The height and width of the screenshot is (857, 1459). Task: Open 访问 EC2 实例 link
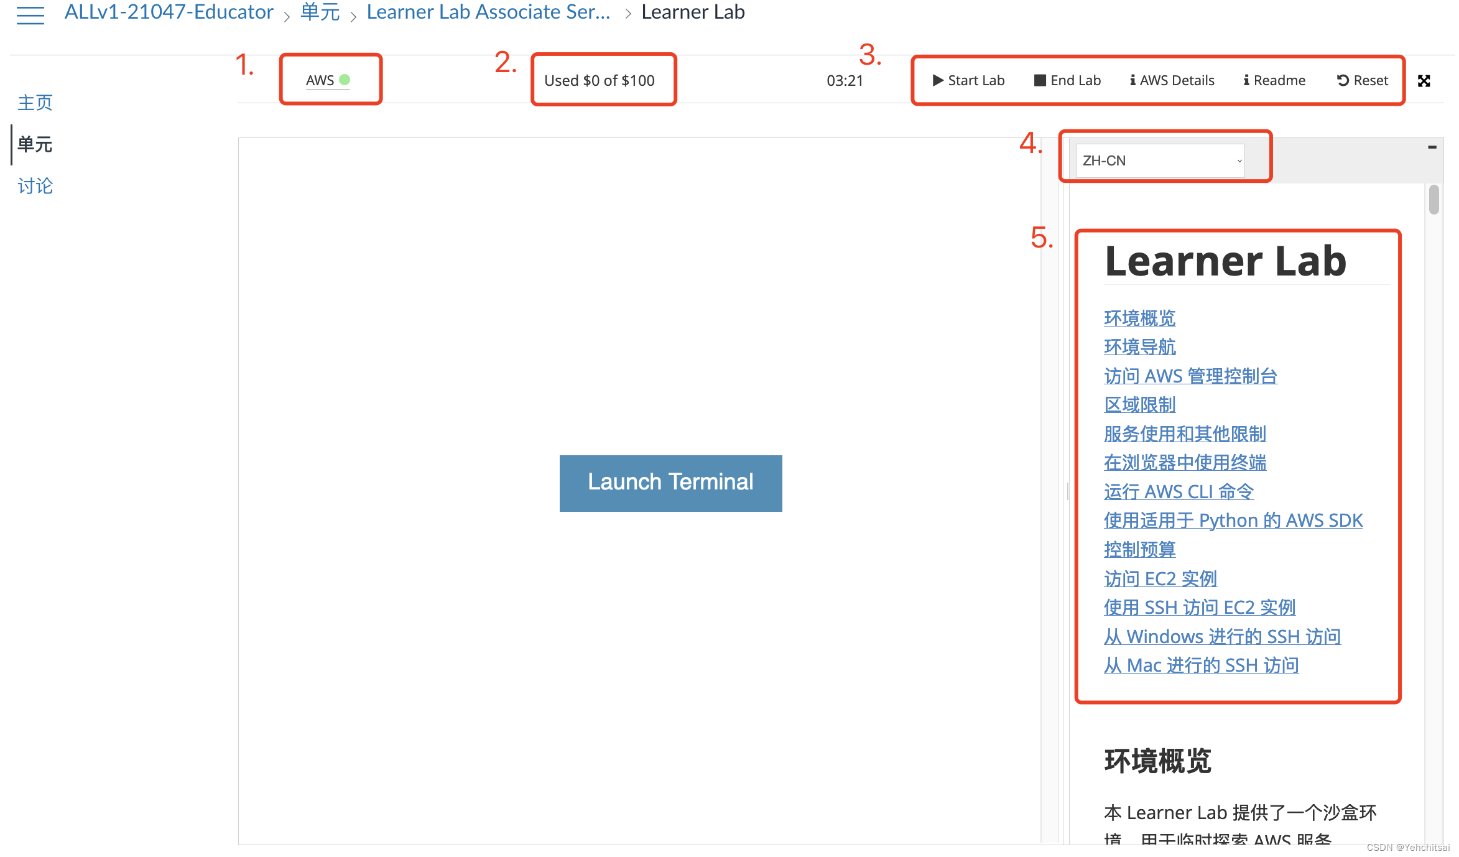click(1160, 578)
